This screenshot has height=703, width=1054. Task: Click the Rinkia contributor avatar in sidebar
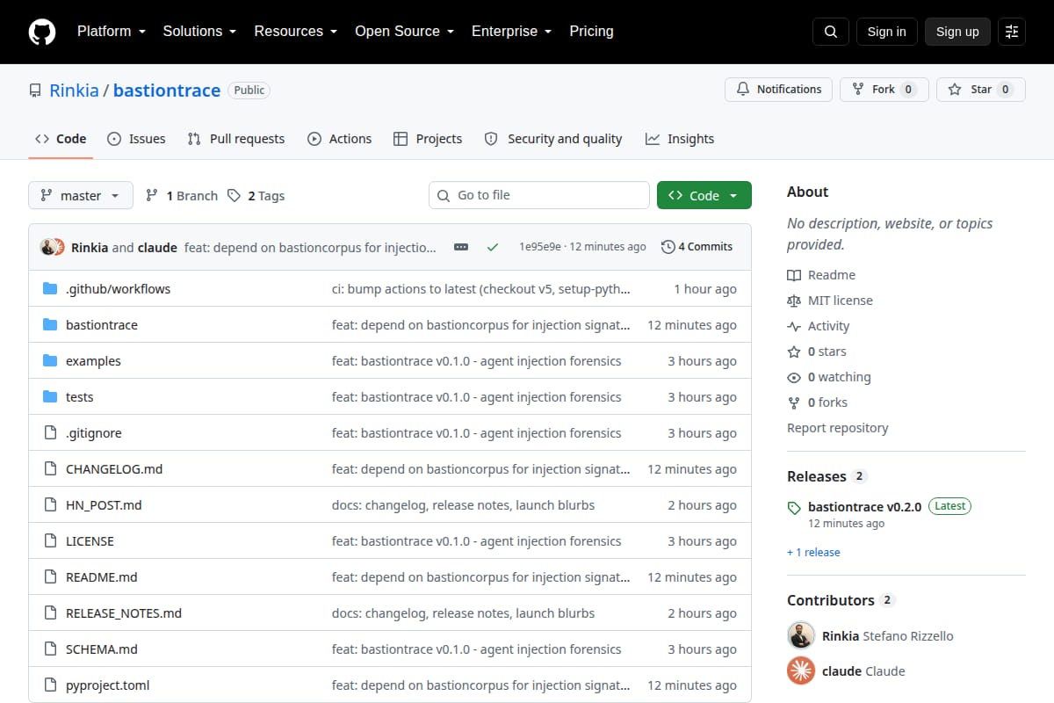(801, 635)
